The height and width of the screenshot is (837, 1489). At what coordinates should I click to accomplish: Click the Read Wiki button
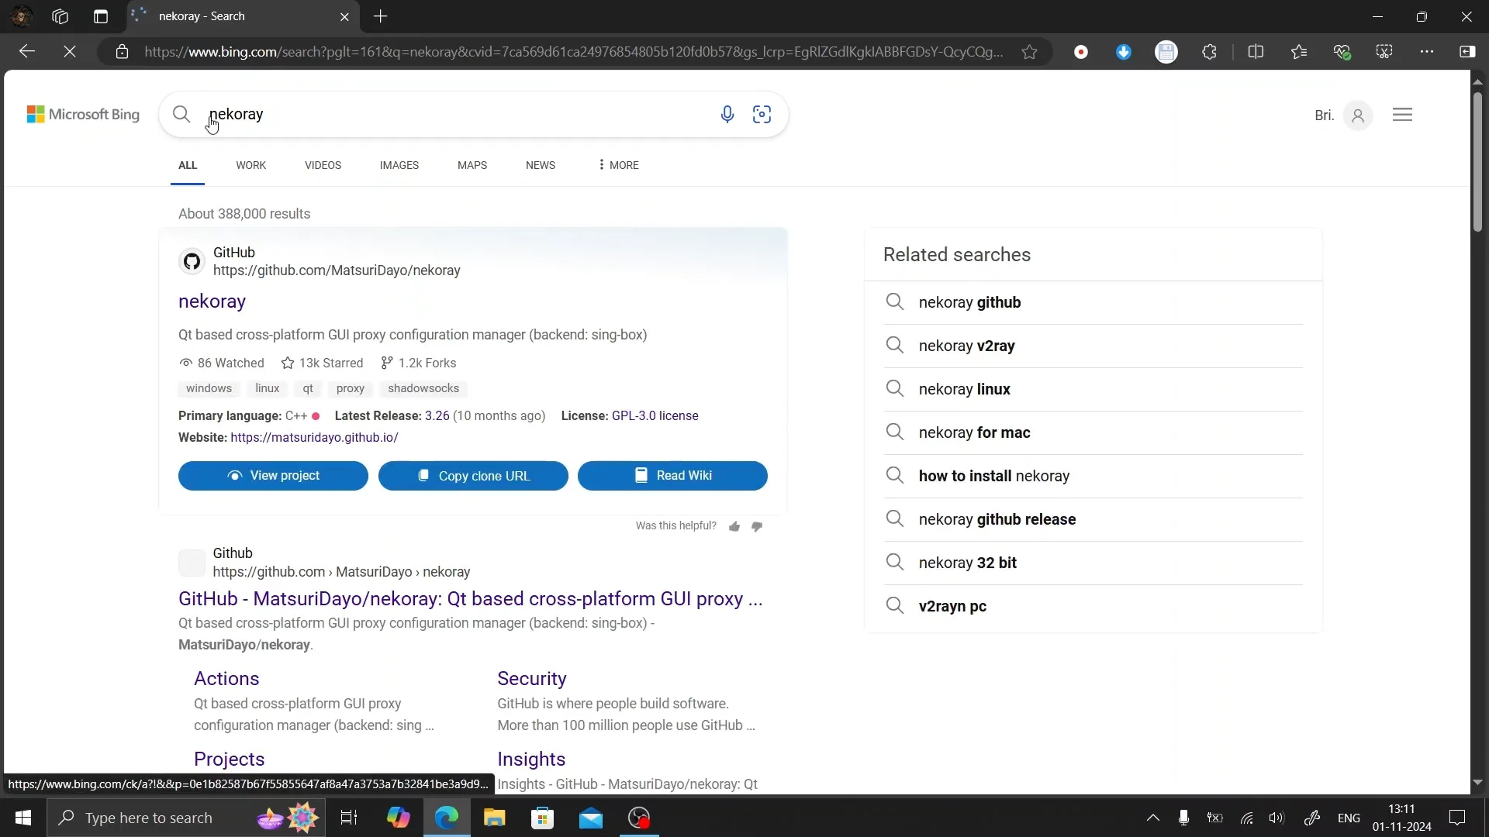pyautogui.click(x=672, y=475)
